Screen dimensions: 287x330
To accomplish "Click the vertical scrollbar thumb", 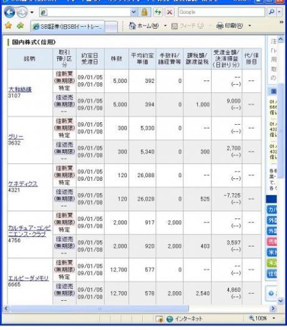I will click(x=281, y=131).
